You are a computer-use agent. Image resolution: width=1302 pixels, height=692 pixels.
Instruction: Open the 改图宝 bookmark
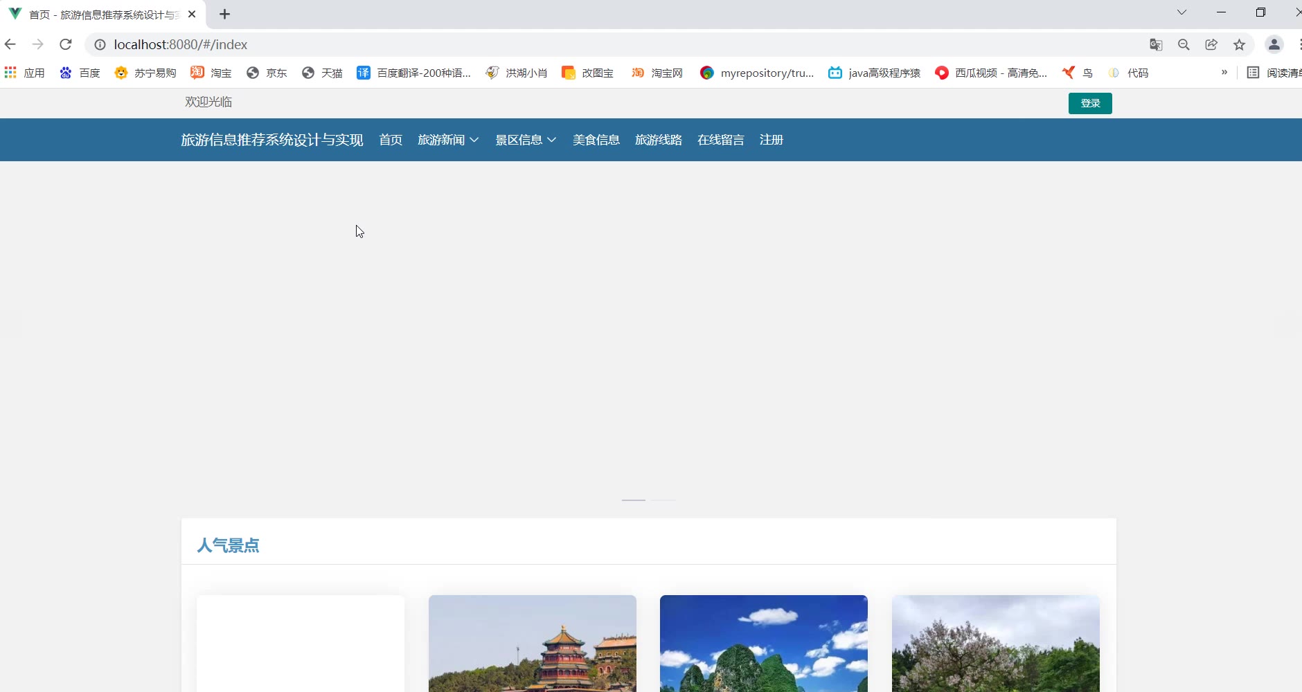click(x=587, y=73)
